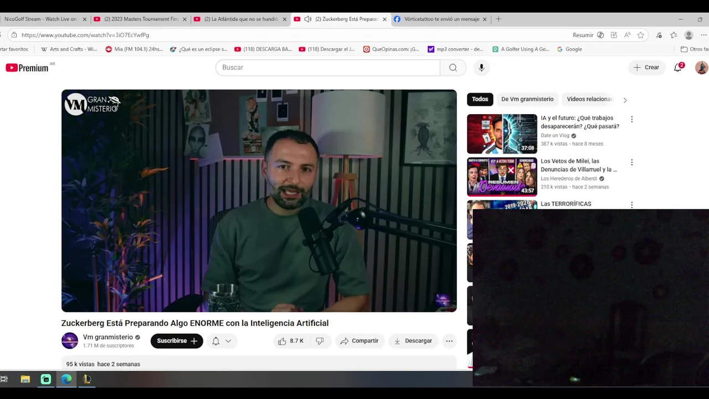Open IA y el futuro video thumbnail
Image resolution: width=709 pixels, height=399 pixels.
pos(502,134)
